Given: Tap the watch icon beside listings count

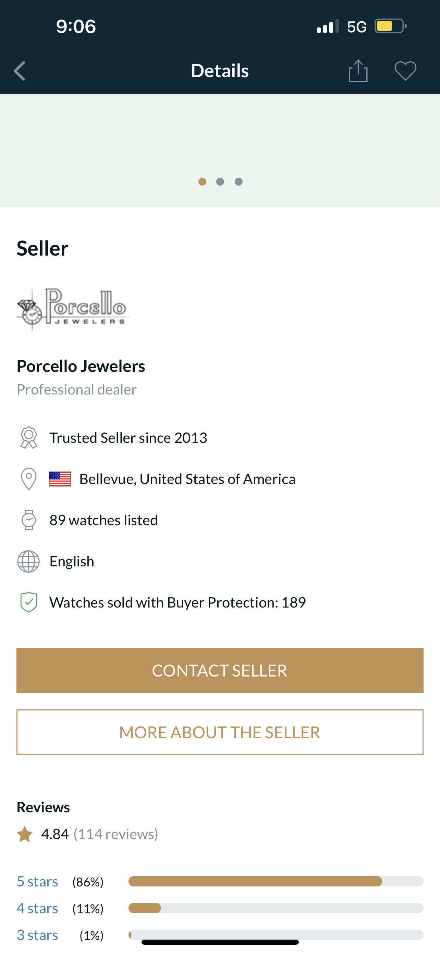Looking at the screenshot, I should tap(28, 520).
